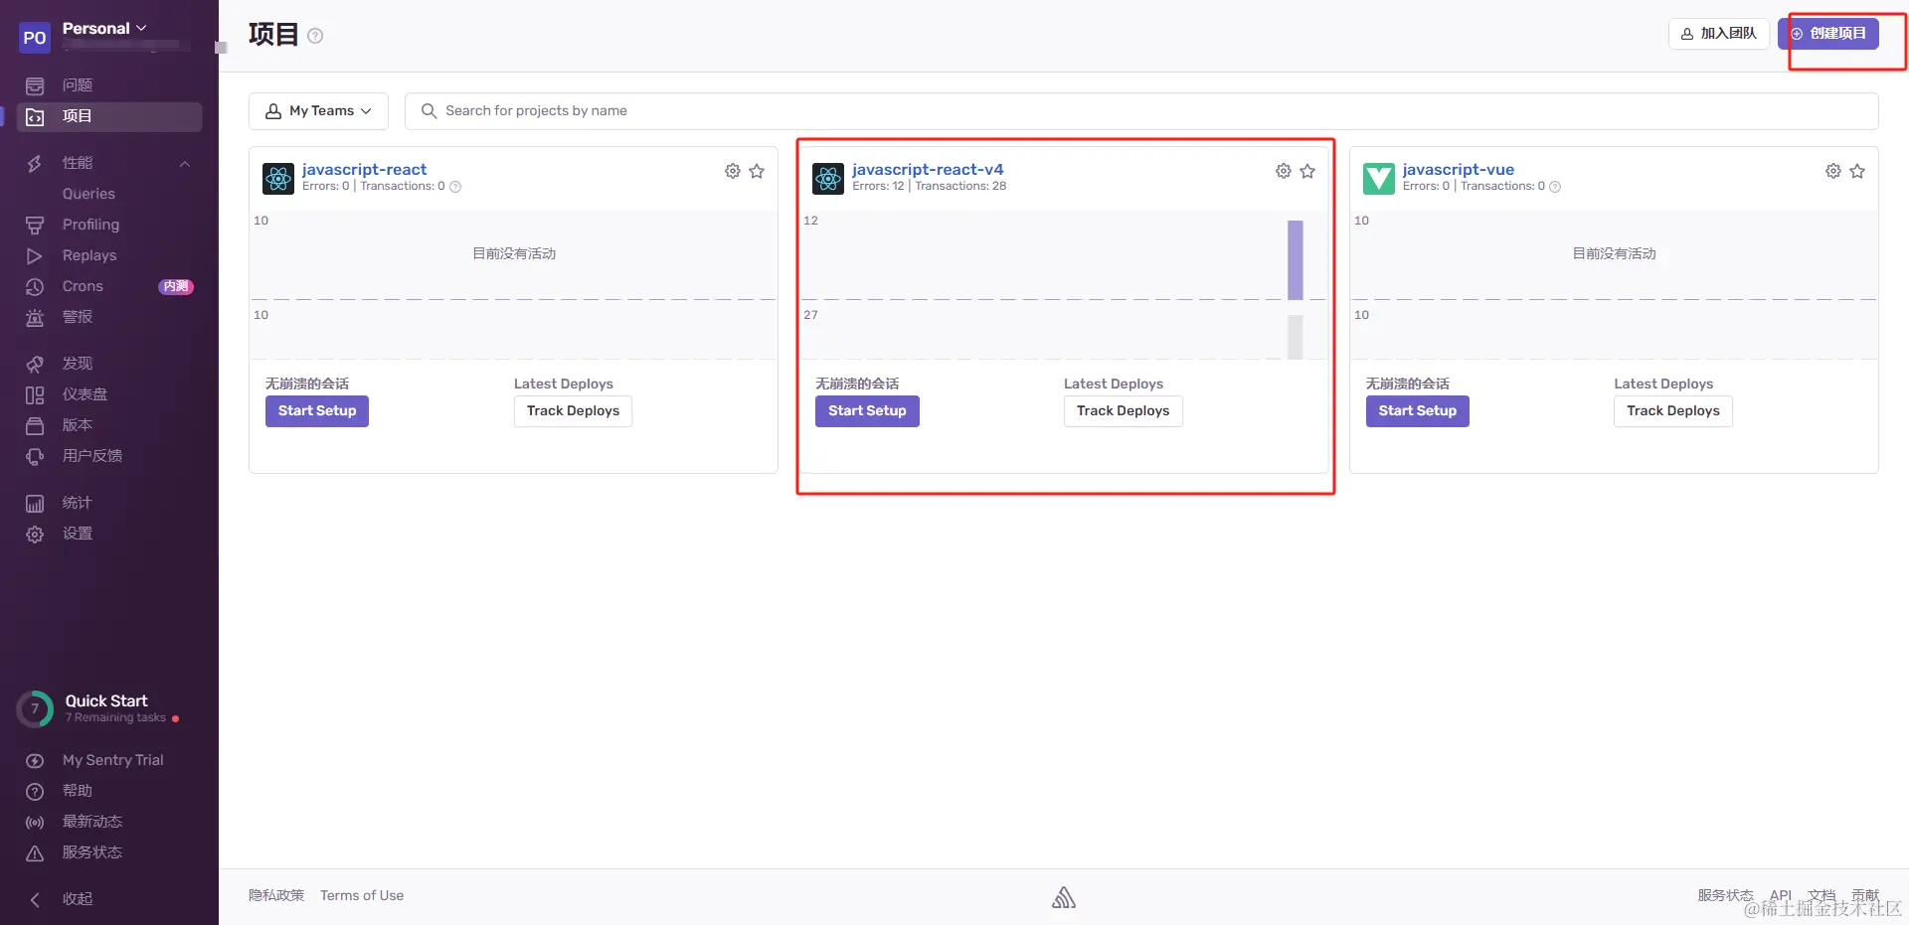Click the search projects by name field
Viewport: 1909px width, 925px height.
[1141, 111]
